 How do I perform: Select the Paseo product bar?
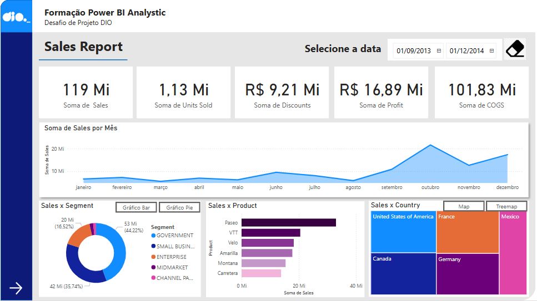(x=288, y=223)
